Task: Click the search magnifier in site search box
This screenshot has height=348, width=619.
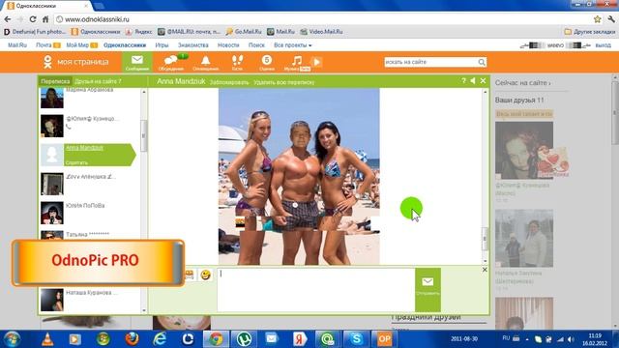Action: point(482,62)
